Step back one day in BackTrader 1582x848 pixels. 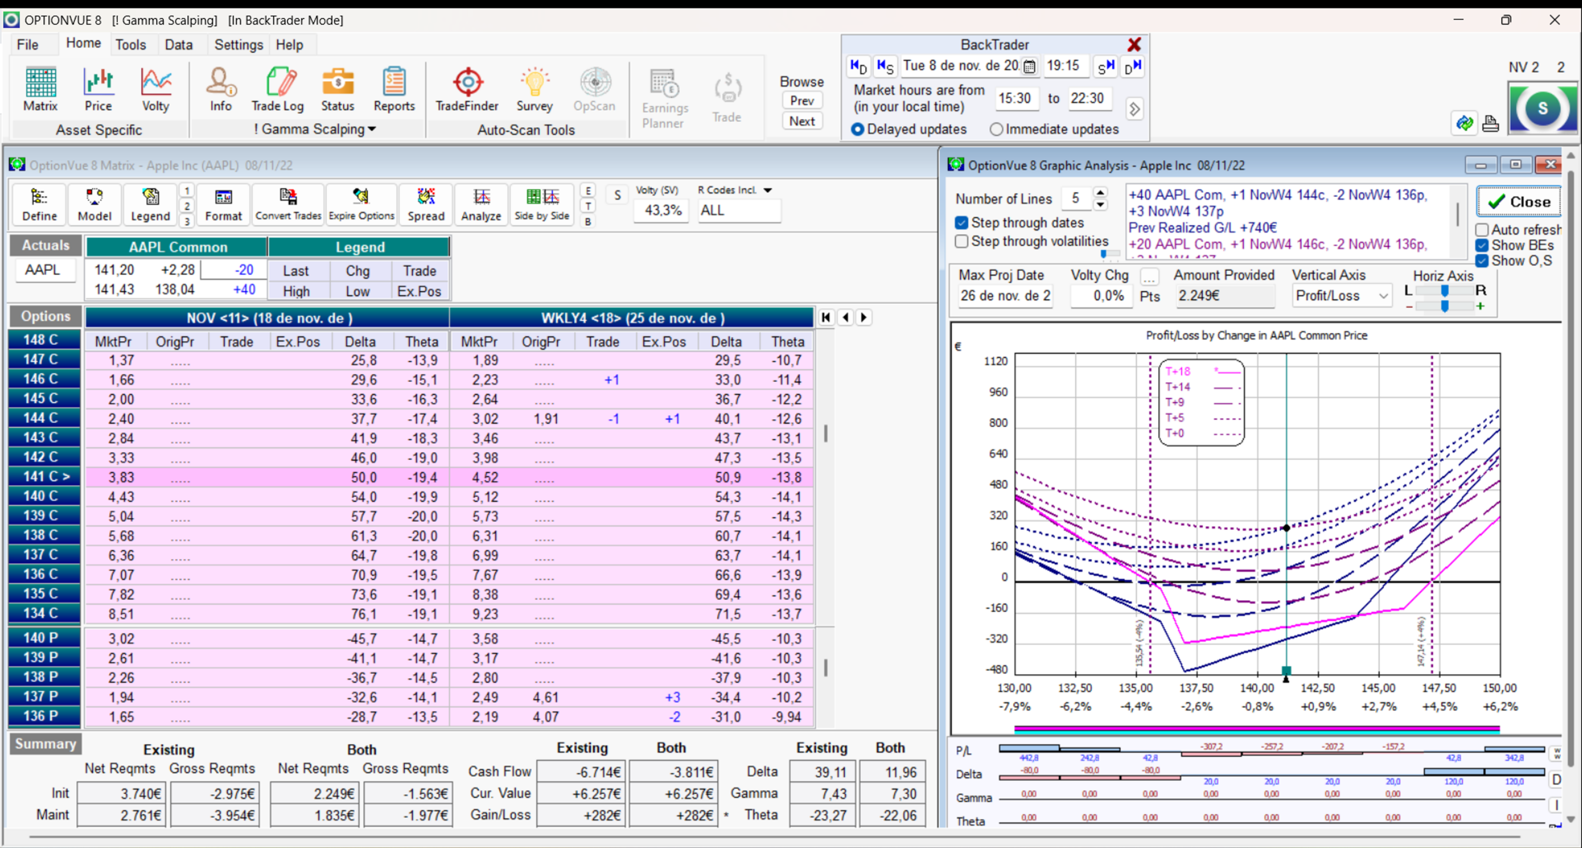pyautogui.click(x=858, y=66)
